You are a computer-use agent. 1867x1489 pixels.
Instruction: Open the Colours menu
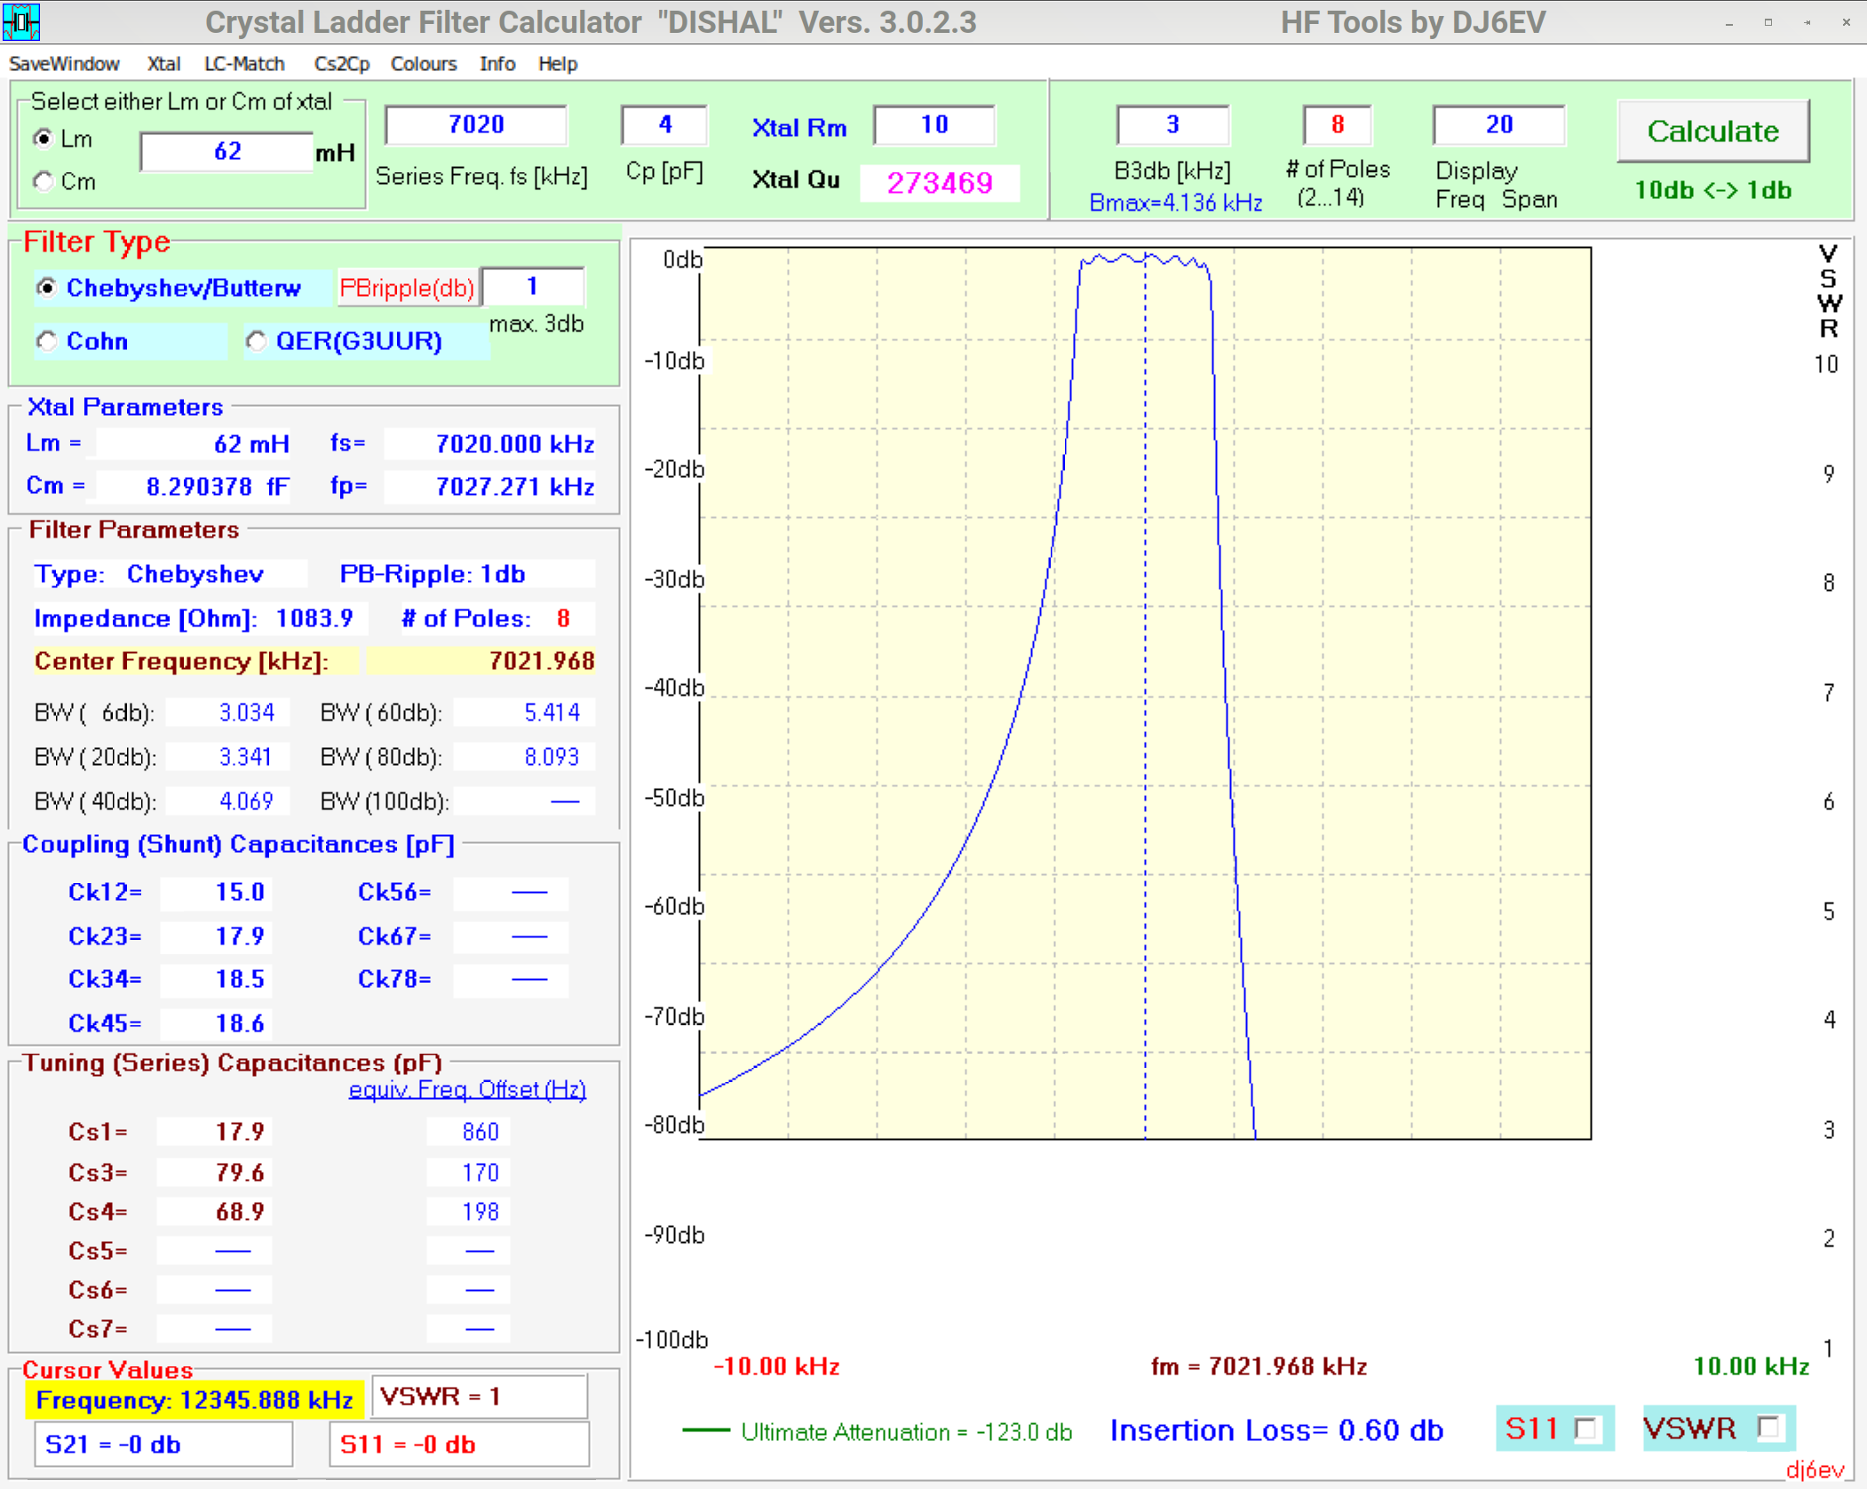coord(424,64)
